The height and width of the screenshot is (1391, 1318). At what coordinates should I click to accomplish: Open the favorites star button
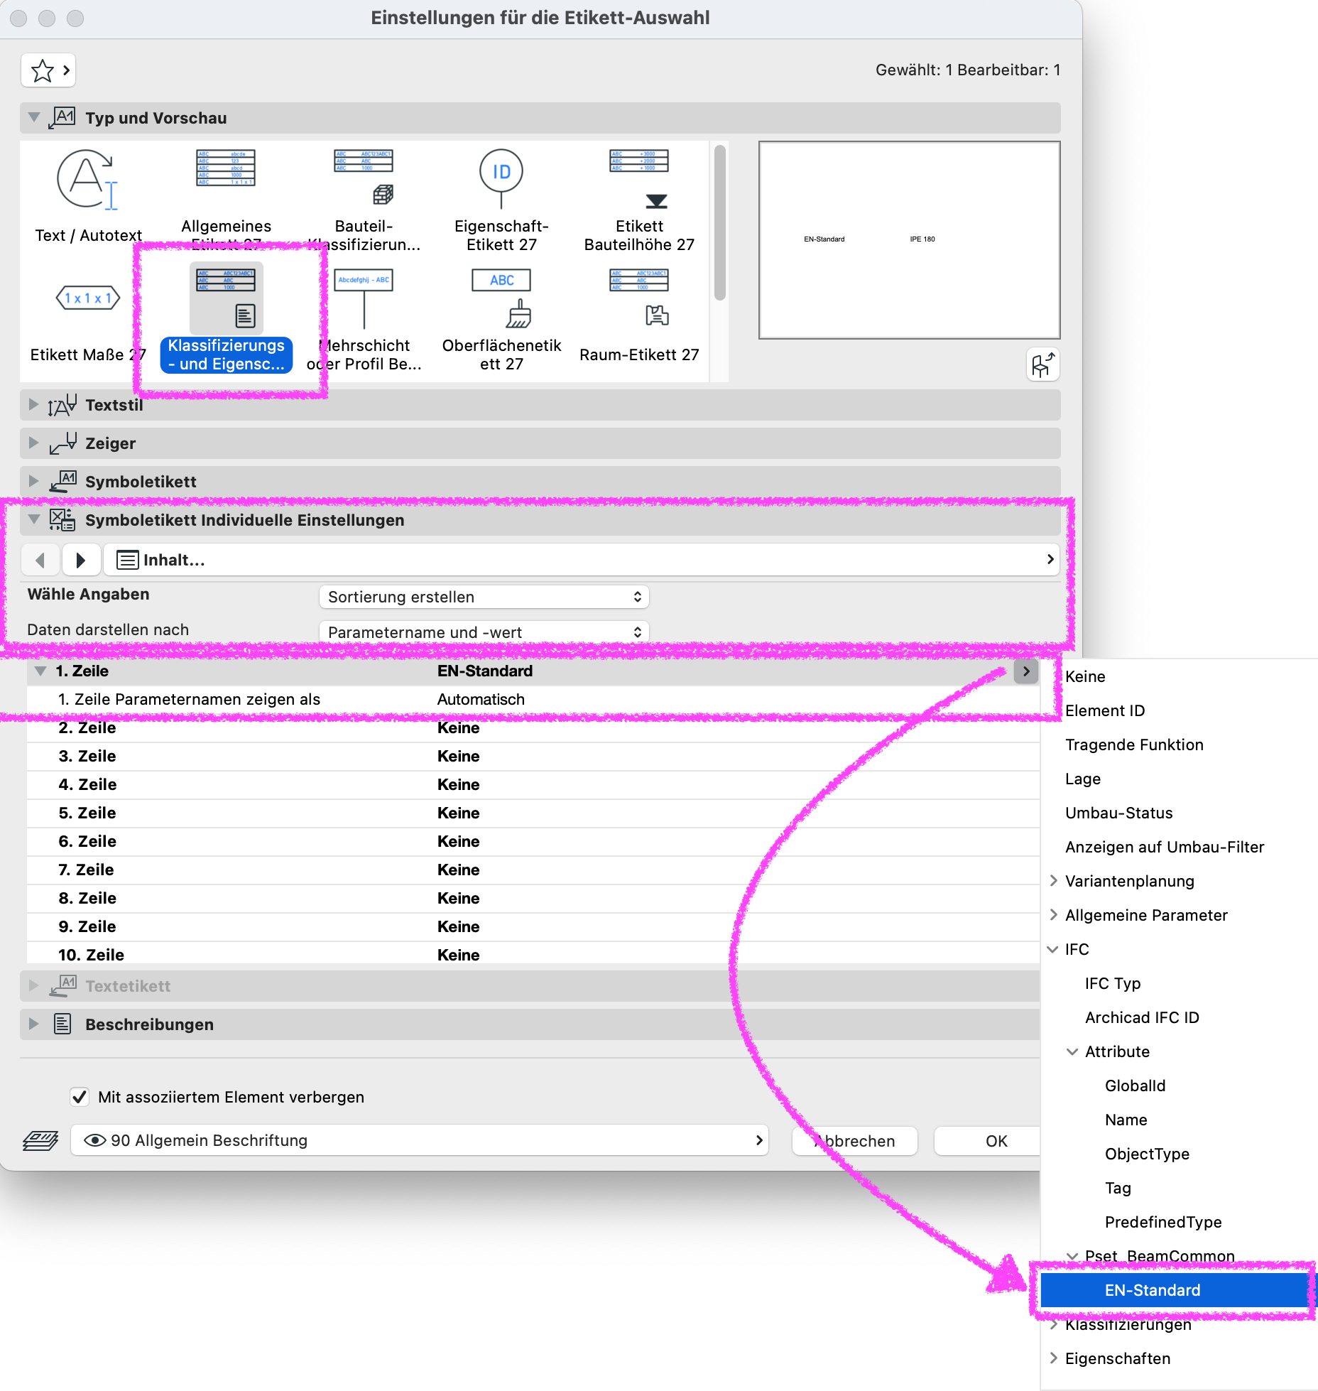coord(48,70)
